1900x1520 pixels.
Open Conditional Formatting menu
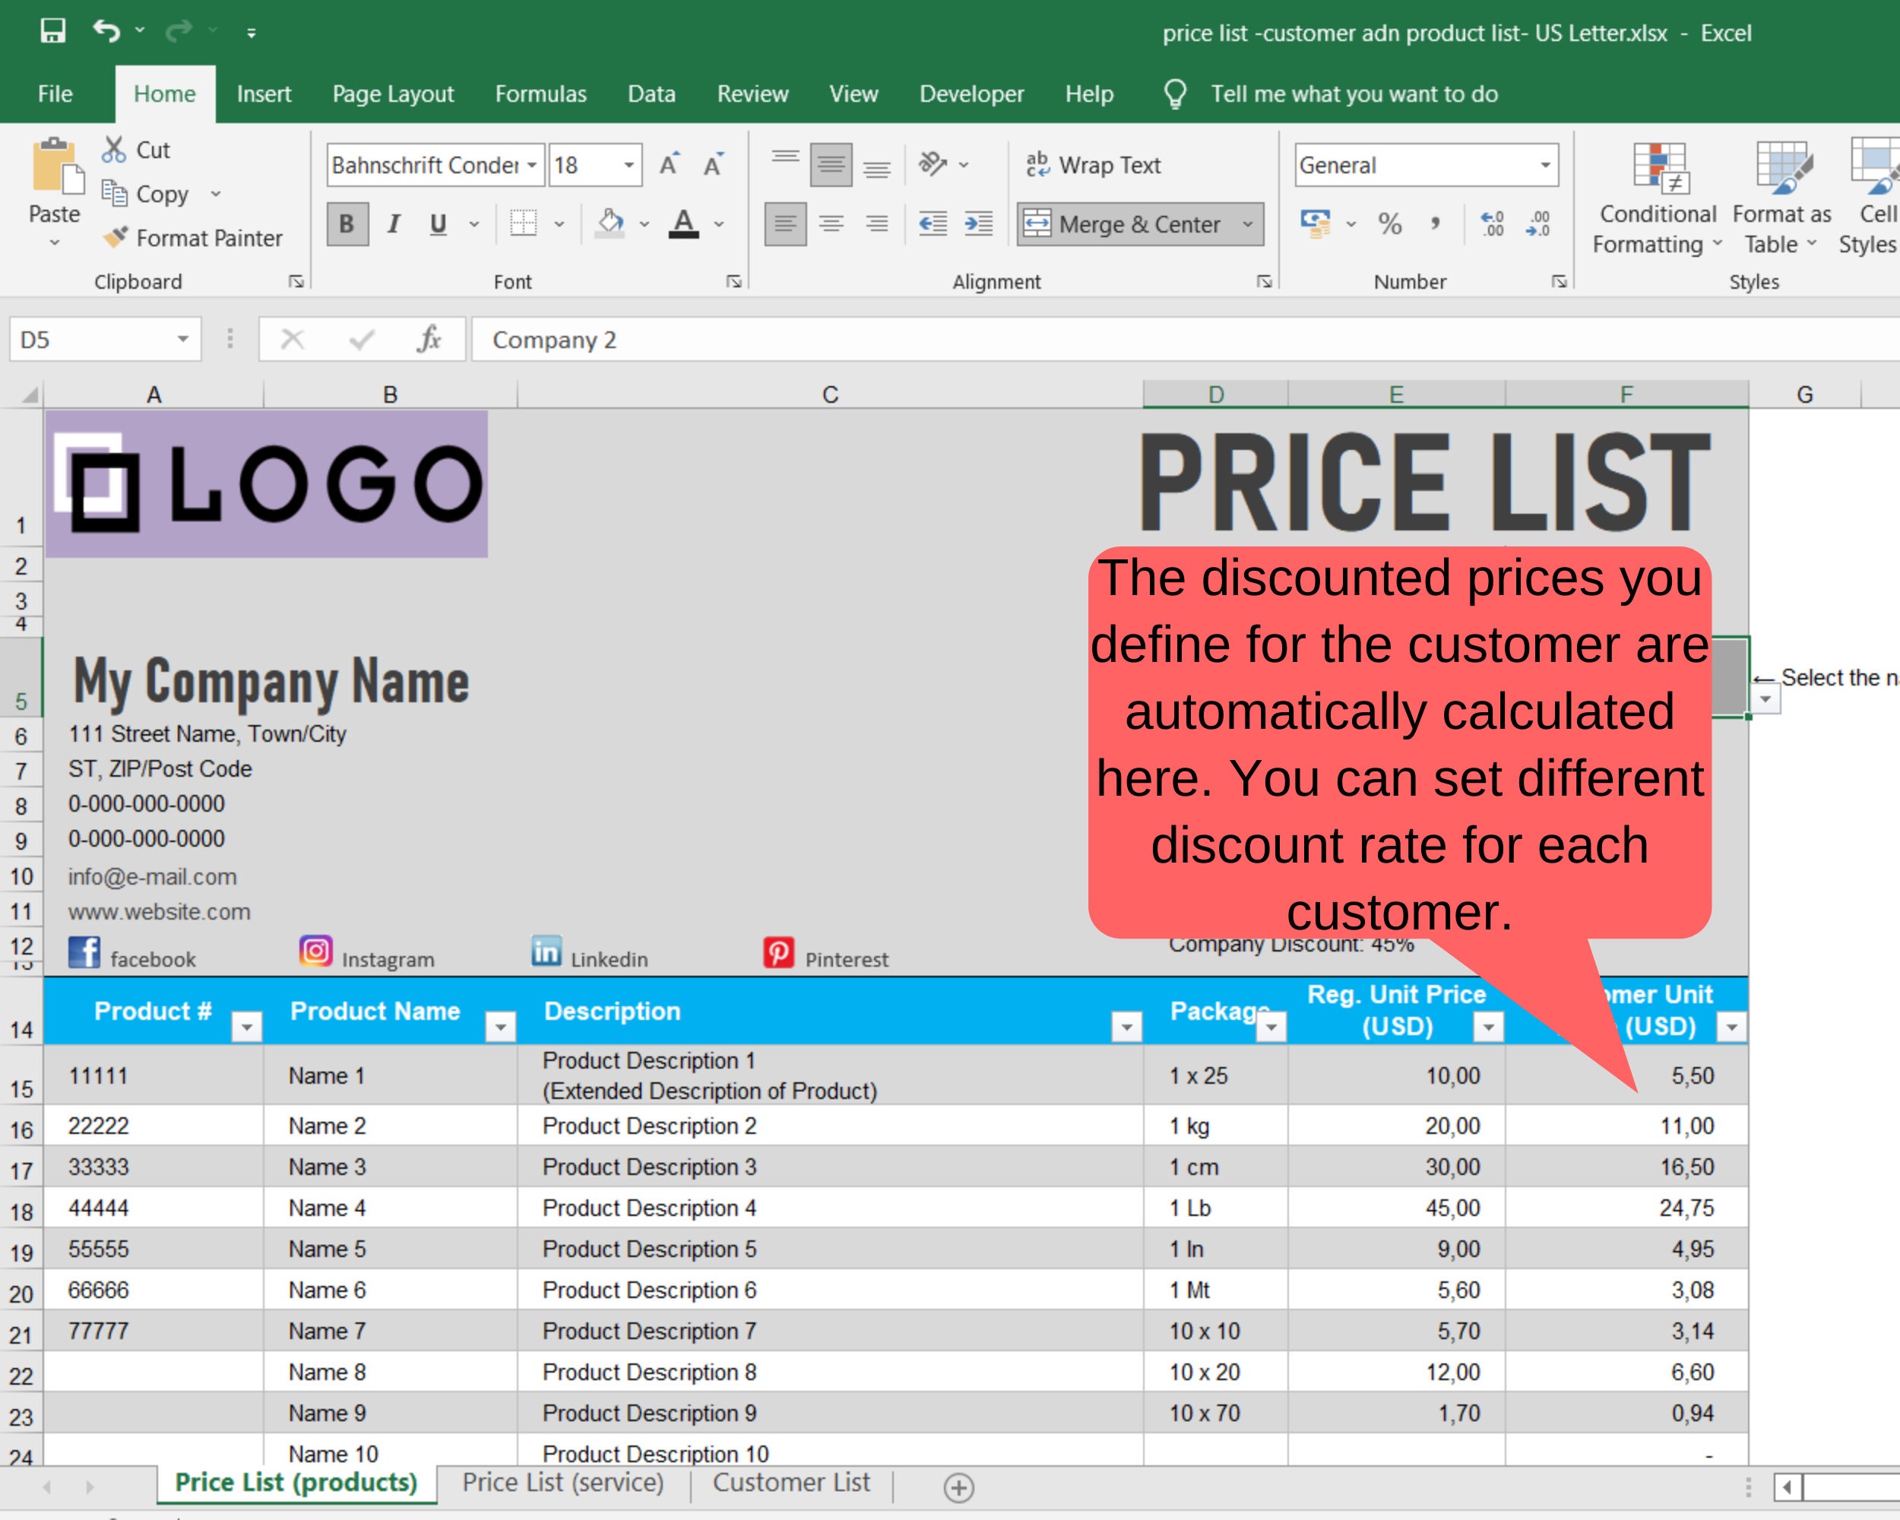tap(1658, 198)
